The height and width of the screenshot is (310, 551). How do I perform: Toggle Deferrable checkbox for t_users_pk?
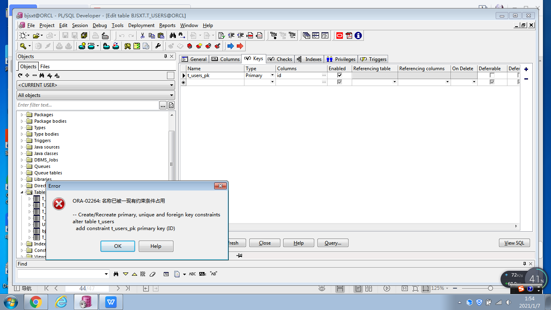[492, 75]
